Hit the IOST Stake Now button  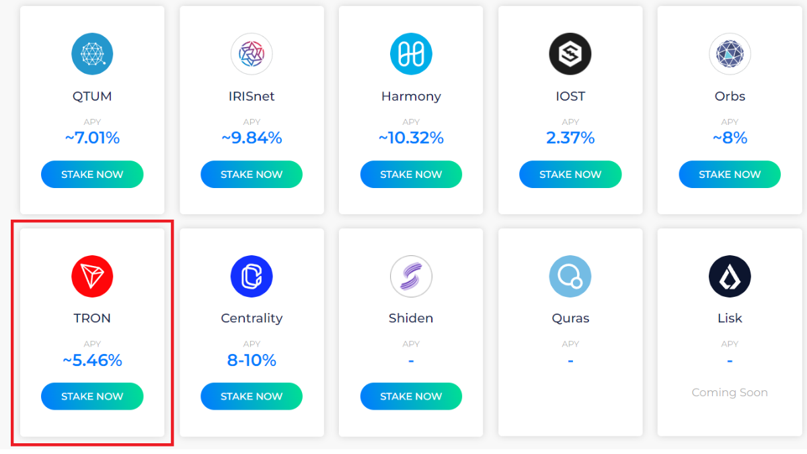(570, 175)
